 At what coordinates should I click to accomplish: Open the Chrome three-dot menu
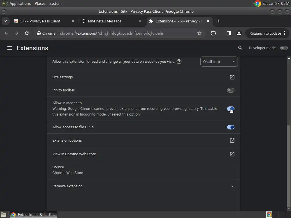(x=284, y=33)
